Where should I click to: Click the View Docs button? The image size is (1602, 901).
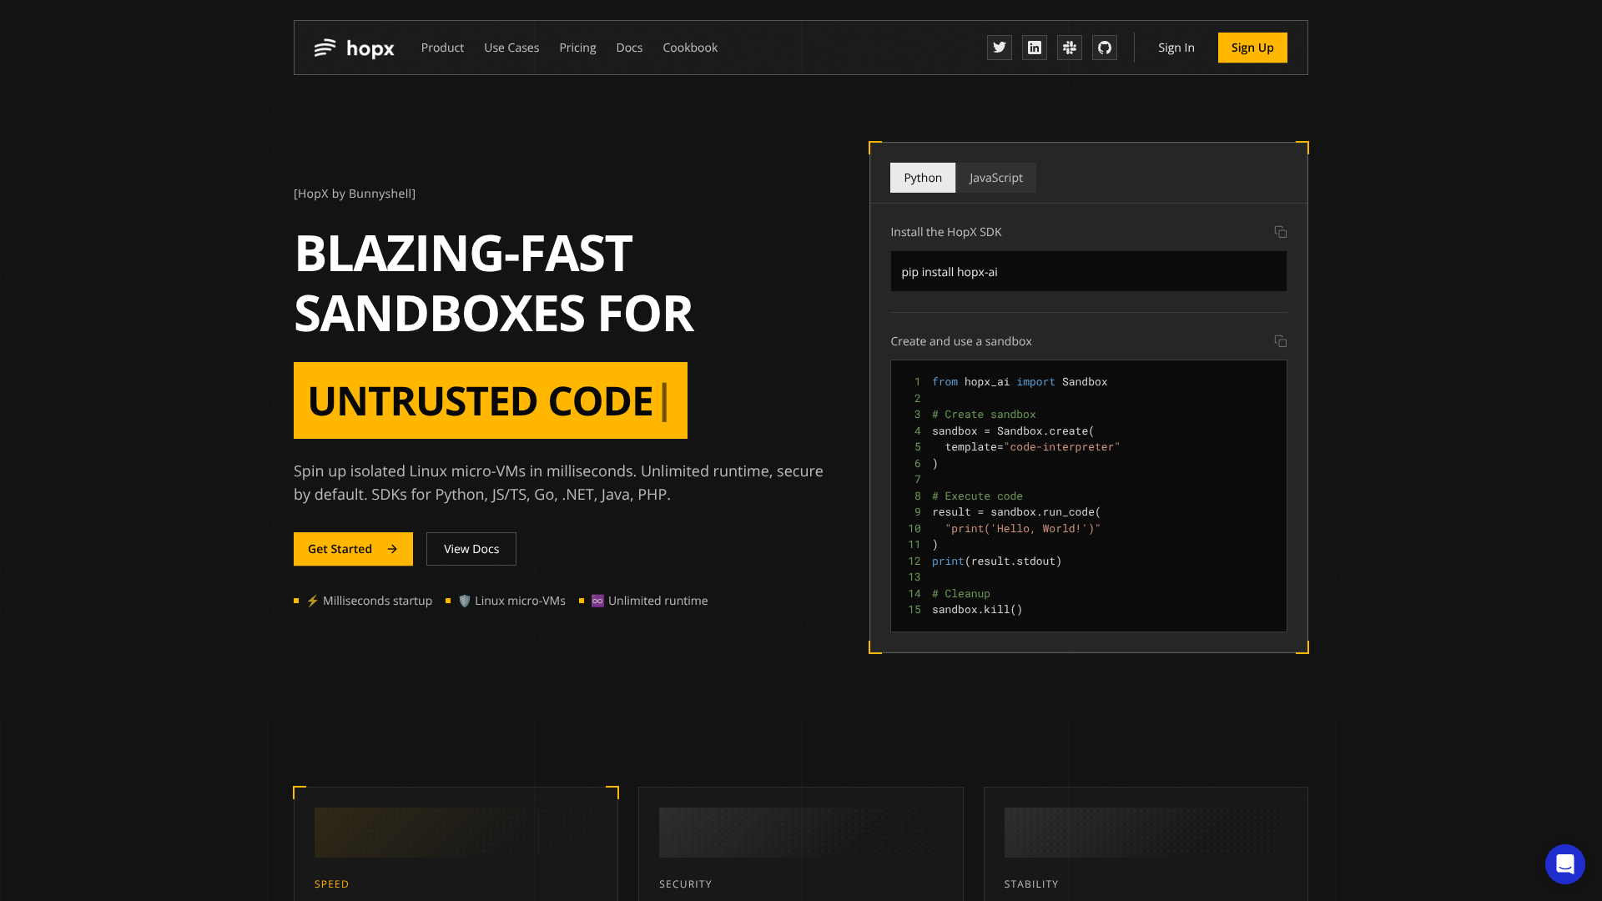tap(471, 549)
